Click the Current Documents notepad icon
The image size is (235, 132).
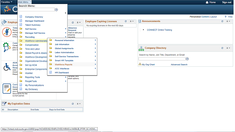pyautogui.click(x=7, y=89)
